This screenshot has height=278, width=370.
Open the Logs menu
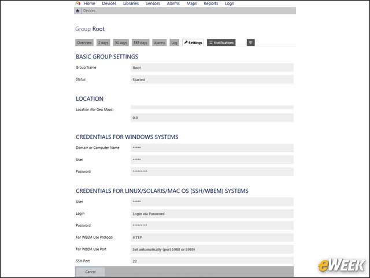click(229, 3)
